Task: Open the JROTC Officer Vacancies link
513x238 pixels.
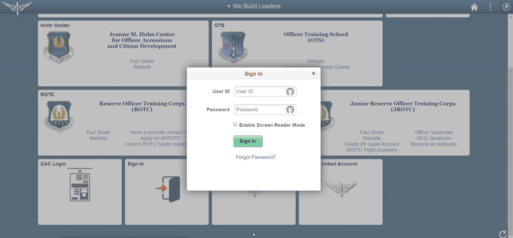Action: click(x=434, y=132)
